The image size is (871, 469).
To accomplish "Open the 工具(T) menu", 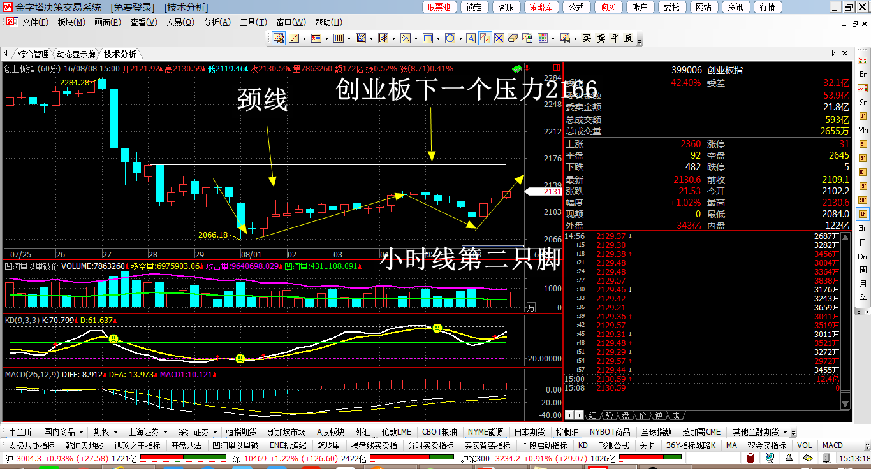I will pyautogui.click(x=253, y=22).
